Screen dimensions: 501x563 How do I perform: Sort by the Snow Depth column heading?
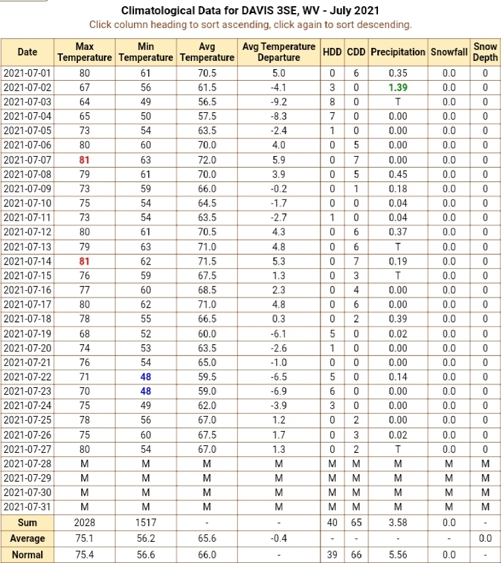point(485,52)
